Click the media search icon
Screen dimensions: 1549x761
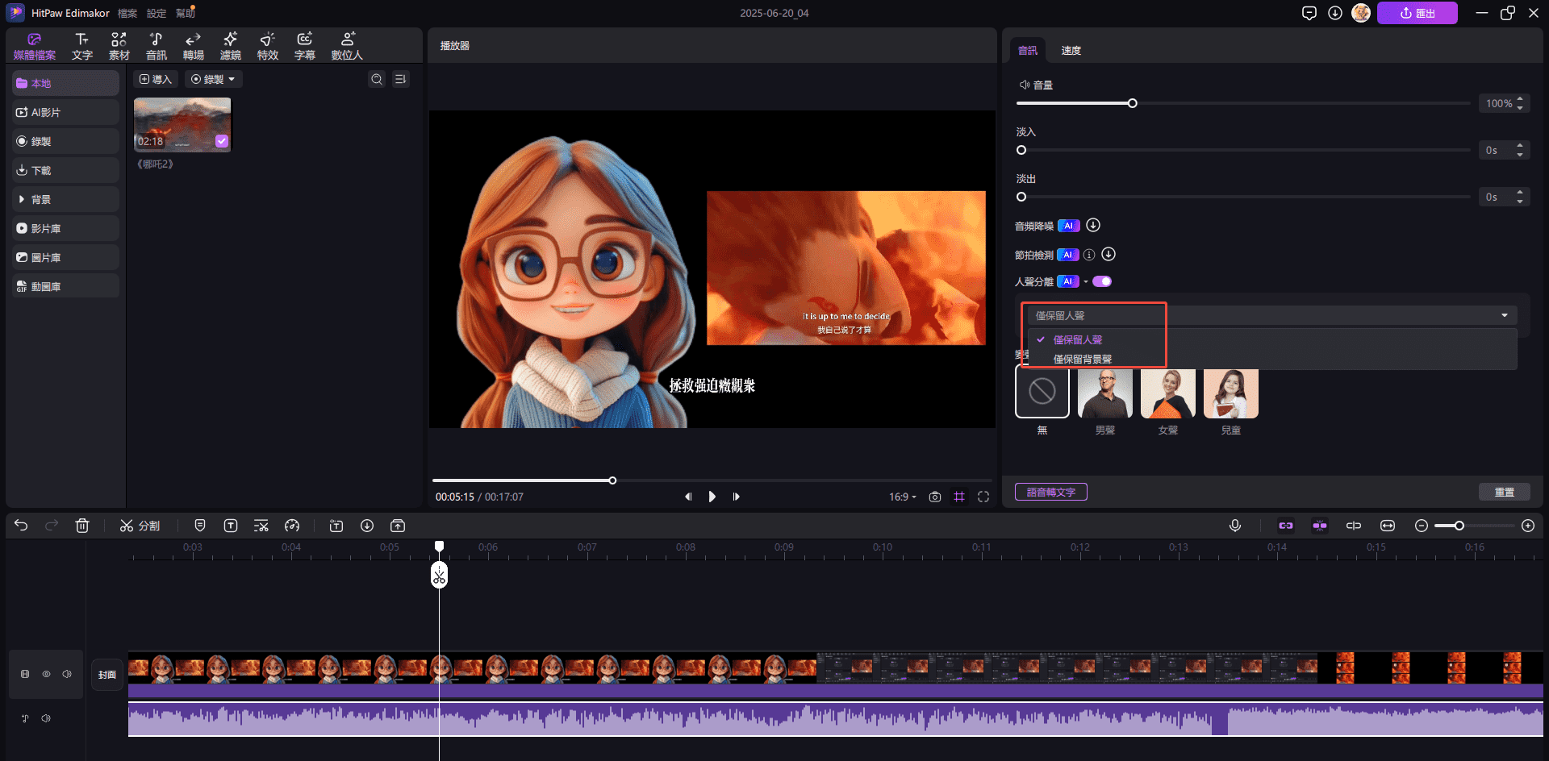pos(377,79)
